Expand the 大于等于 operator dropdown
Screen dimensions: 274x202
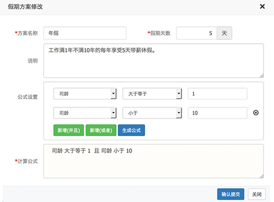point(152,94)
